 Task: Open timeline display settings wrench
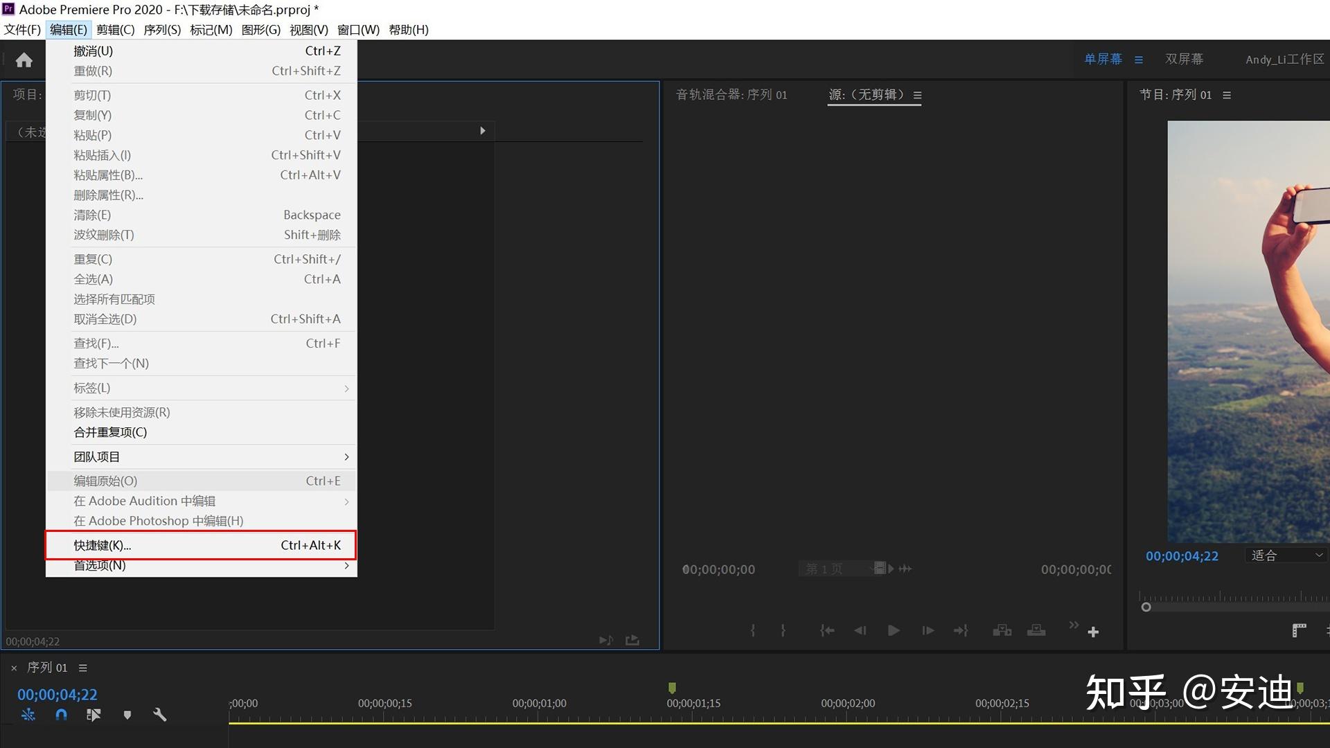(160, 715)
